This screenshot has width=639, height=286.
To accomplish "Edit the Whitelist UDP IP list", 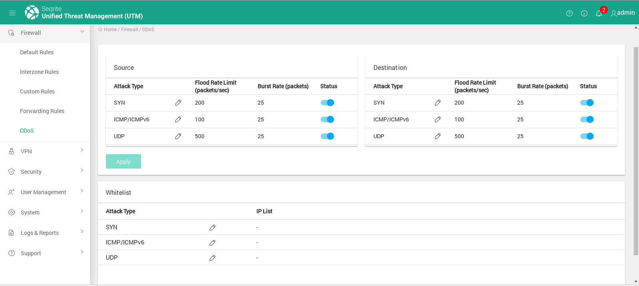I will click(212, 258).
